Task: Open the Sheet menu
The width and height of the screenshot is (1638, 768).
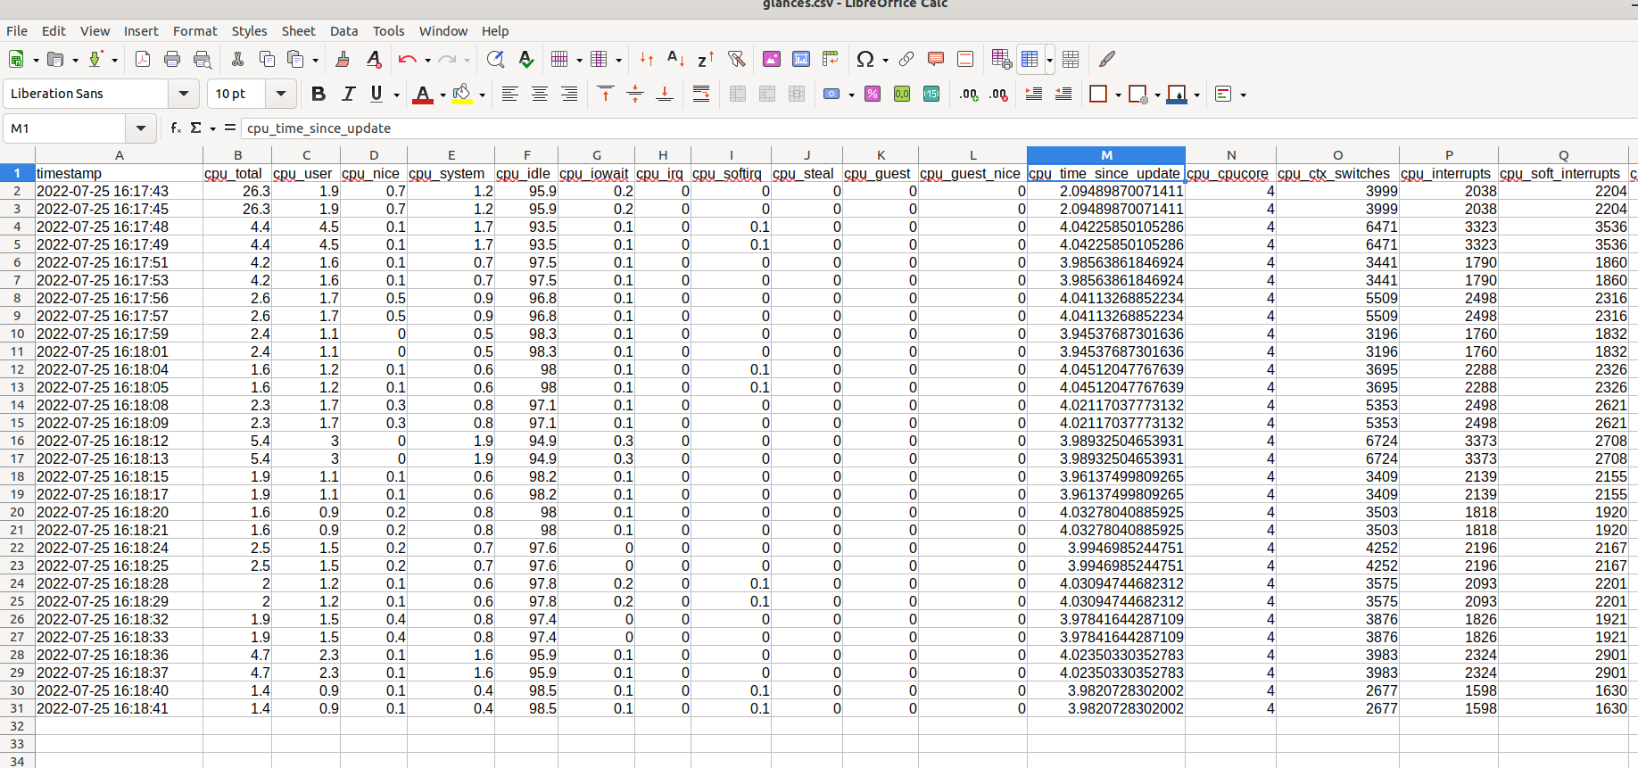Action: [x=298, y=30]
